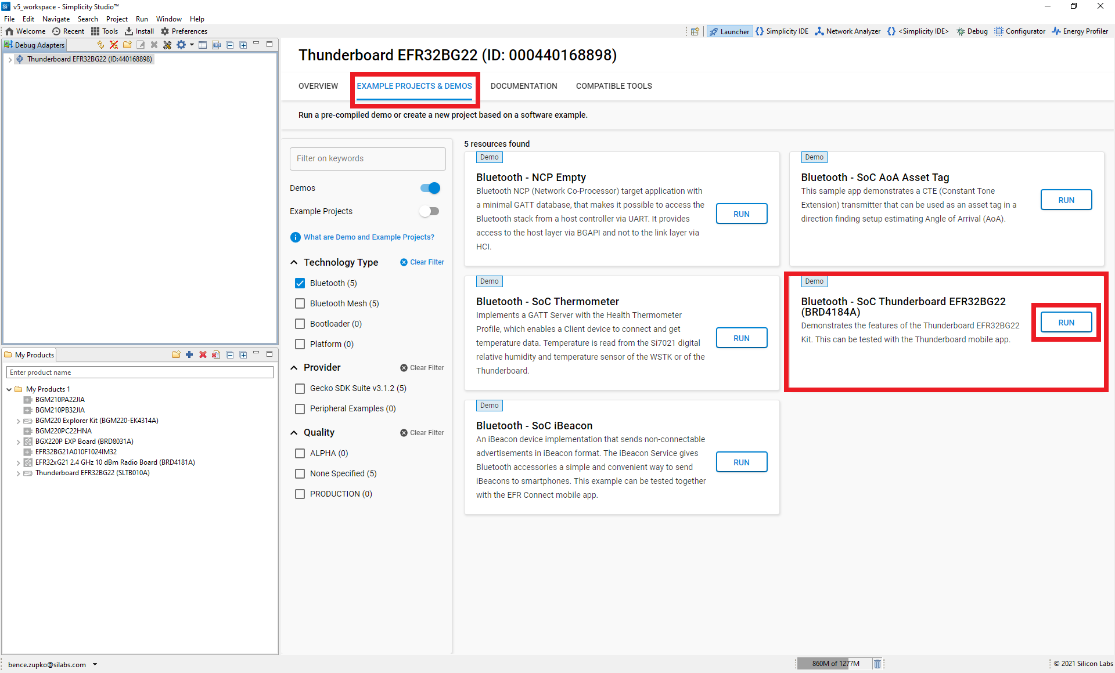Run the Bluetooth SoC Thunderboard EFR32BG22 demo
Image resolution: width=1115 pixels, height=673 pixels.
tap(1066, 321)
